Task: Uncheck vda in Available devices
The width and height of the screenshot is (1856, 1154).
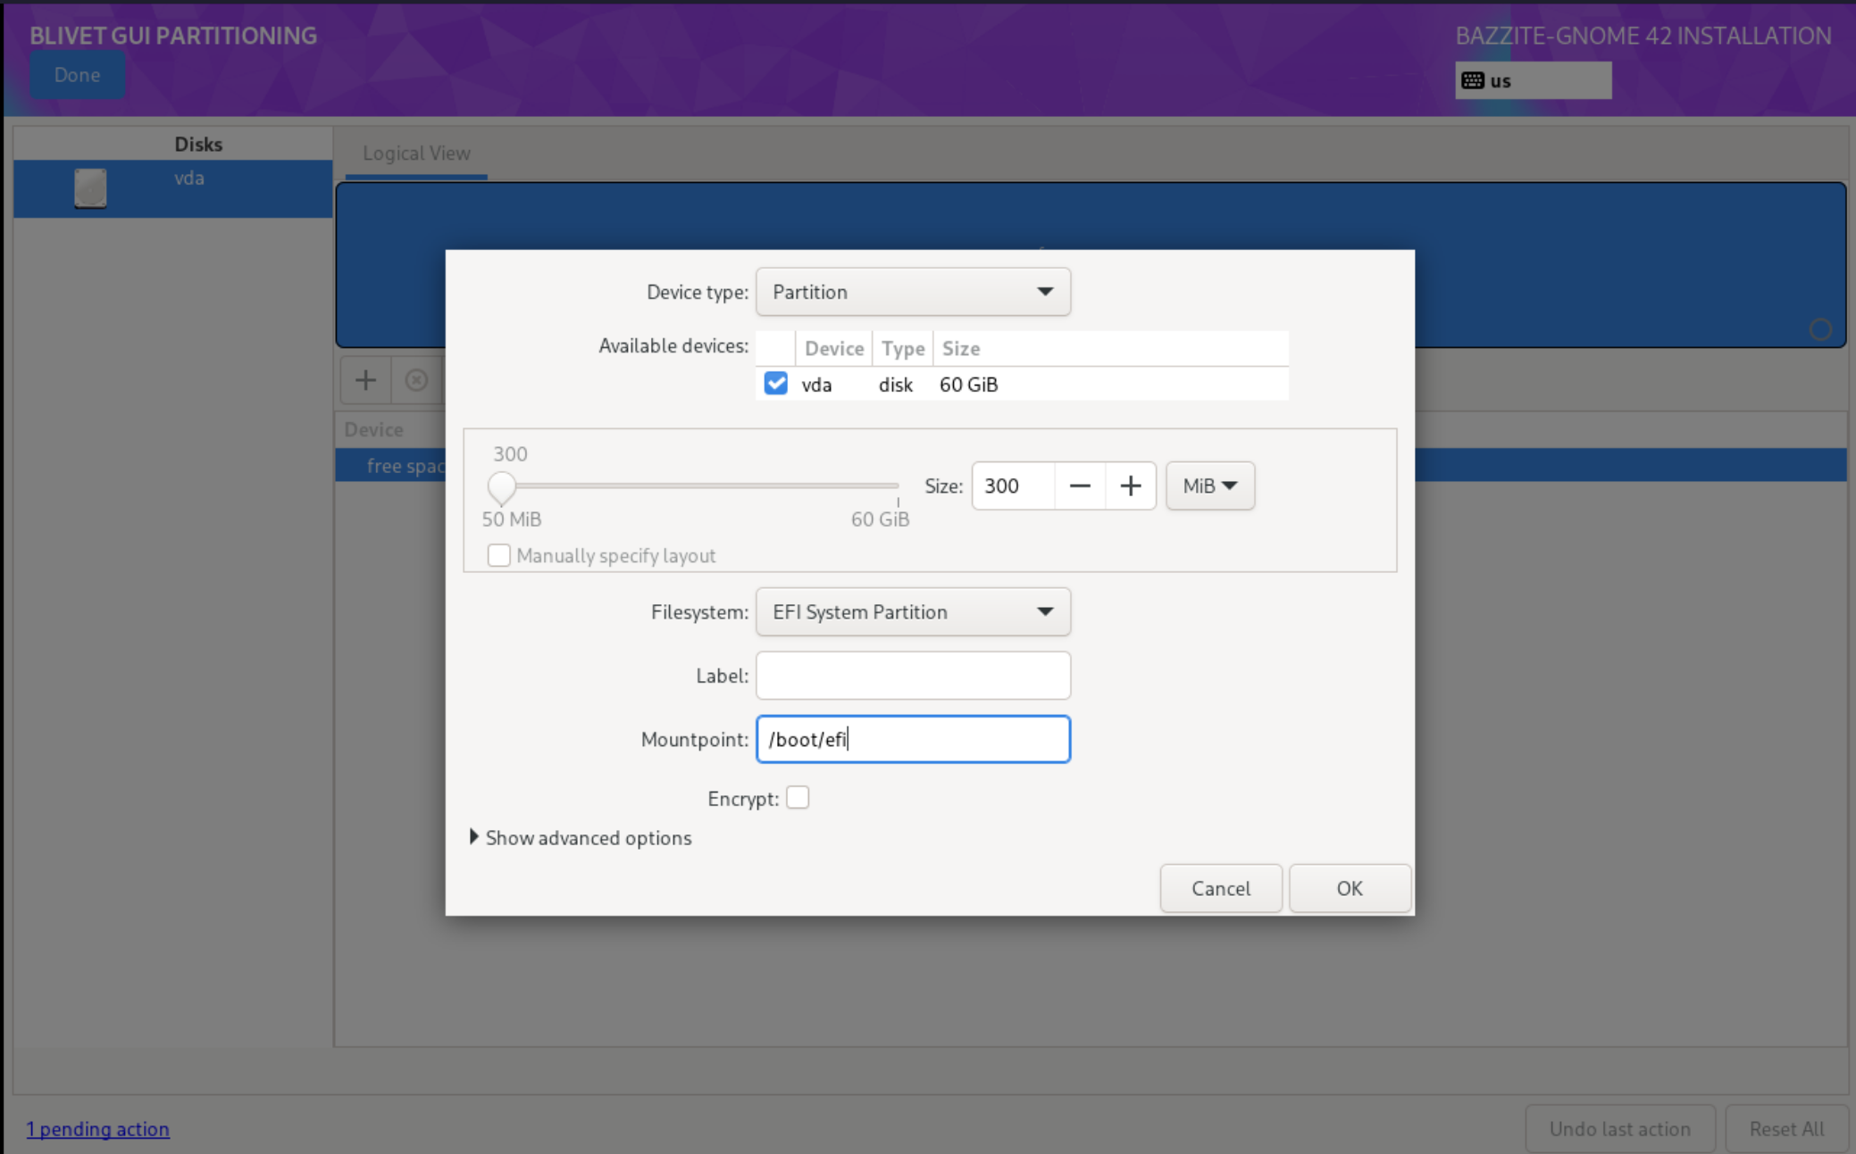Action: click(x=775, y=383)
